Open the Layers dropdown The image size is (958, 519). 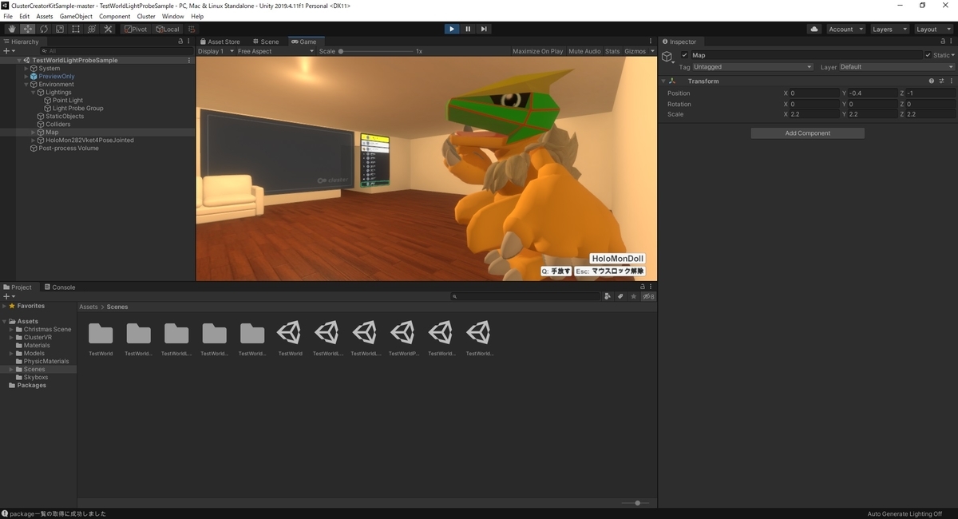889,29
